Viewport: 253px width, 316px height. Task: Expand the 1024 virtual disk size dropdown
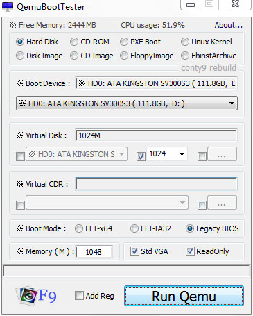[x=167, y=153]
